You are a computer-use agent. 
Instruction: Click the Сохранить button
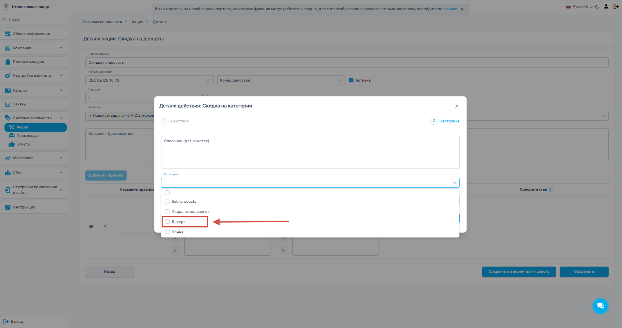click(584, 271)
